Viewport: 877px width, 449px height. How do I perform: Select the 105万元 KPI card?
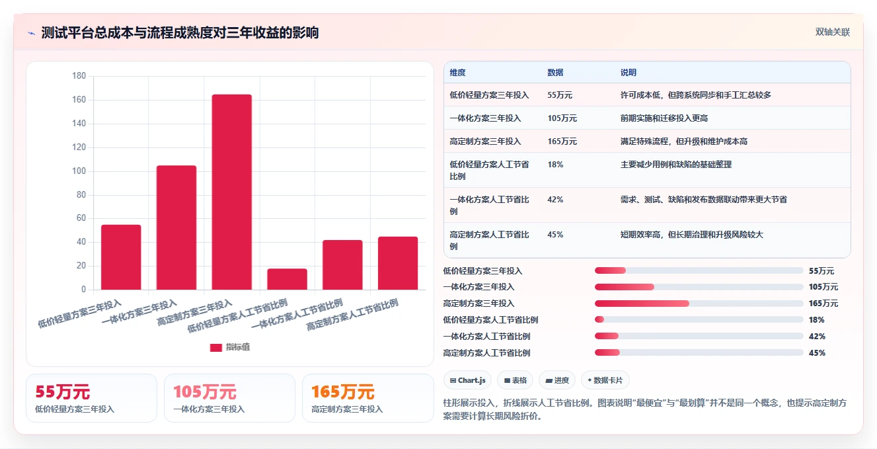coord(229,398)
